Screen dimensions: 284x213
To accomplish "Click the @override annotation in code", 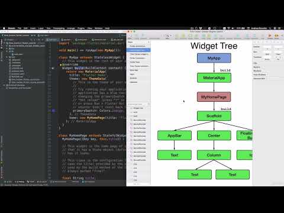I will tap(70, 64).
